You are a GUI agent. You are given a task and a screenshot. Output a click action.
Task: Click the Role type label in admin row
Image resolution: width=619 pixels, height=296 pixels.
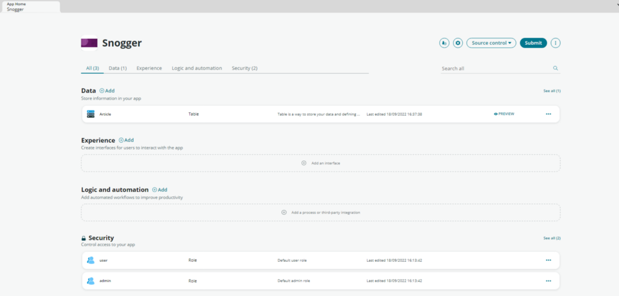pos(193,281)
